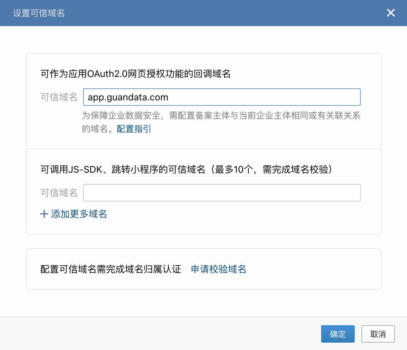Click the OAuth2.0网页授权功能 section heading
The image size is (407, 350).
tap(135, 74)
